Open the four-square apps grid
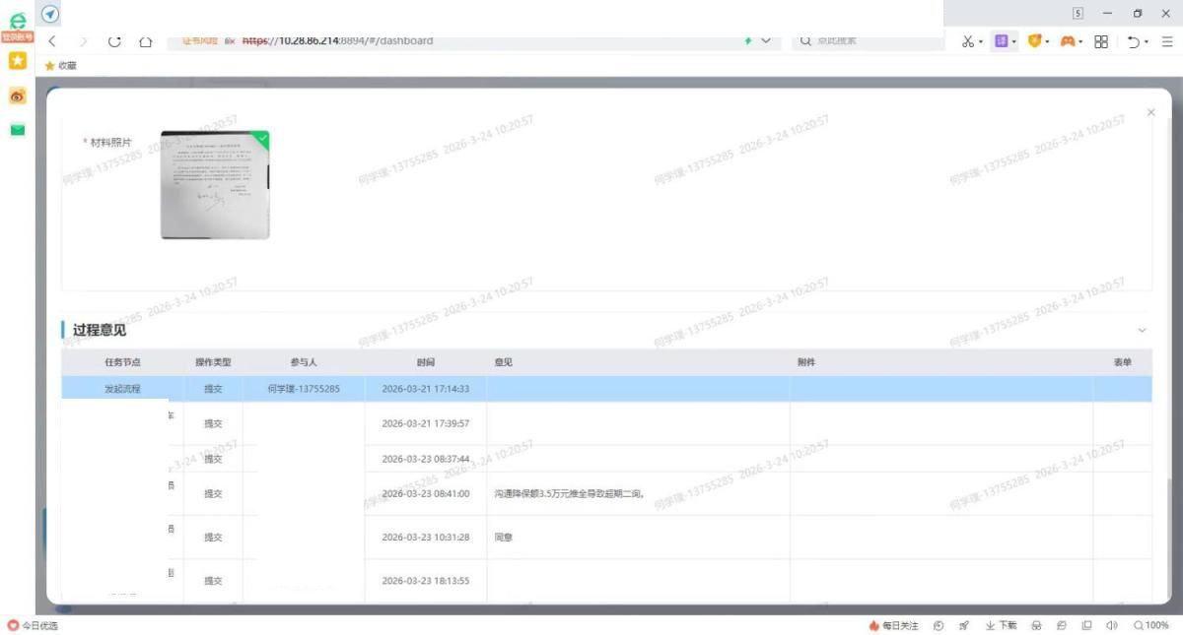The width and height of the screenshot is (1183, 635). click(1101, 41)
